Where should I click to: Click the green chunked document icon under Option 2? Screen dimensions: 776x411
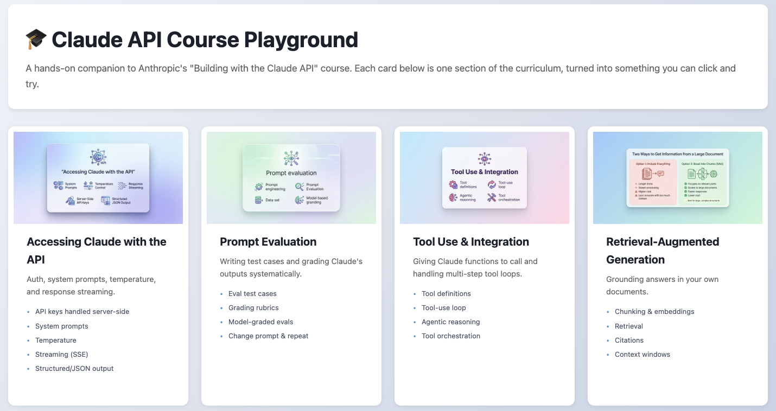pos(692,174)
